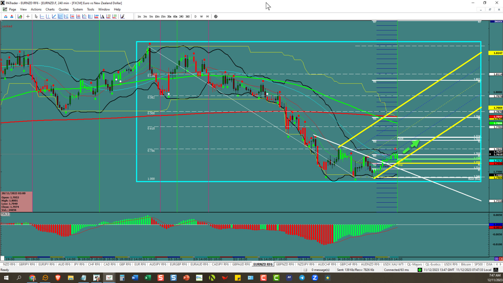Open the Charts menu
Viewport: 503px width, 283px height.
[x=50, y=9]
